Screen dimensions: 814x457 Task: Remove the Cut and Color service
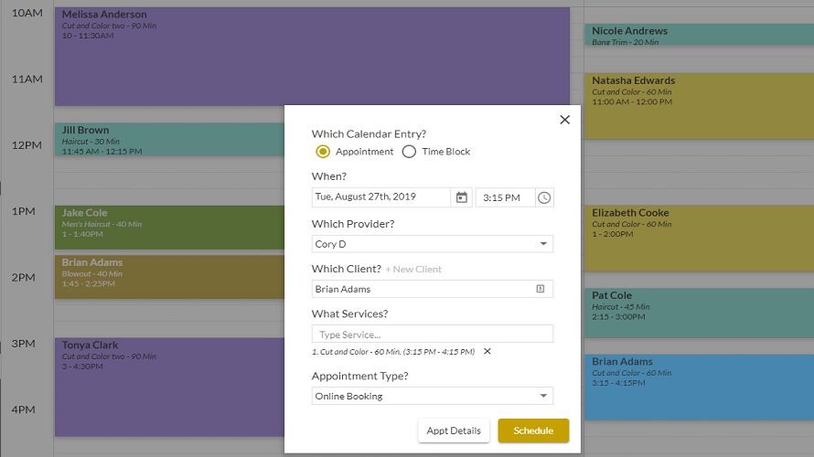click(487, 351)
